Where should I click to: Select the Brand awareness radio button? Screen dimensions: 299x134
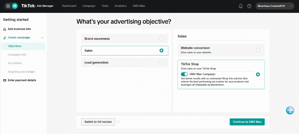pos(161,38)
